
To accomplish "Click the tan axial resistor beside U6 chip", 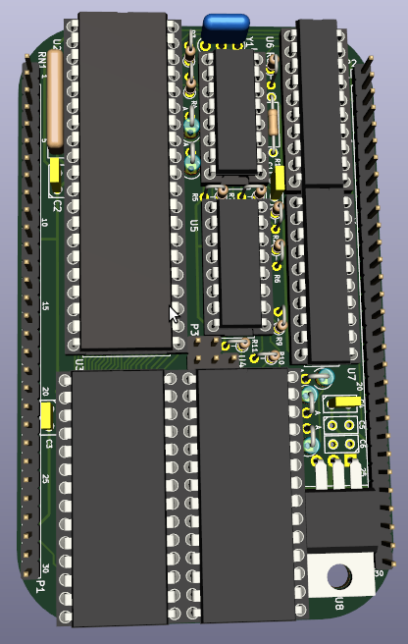I will point(273,122).
